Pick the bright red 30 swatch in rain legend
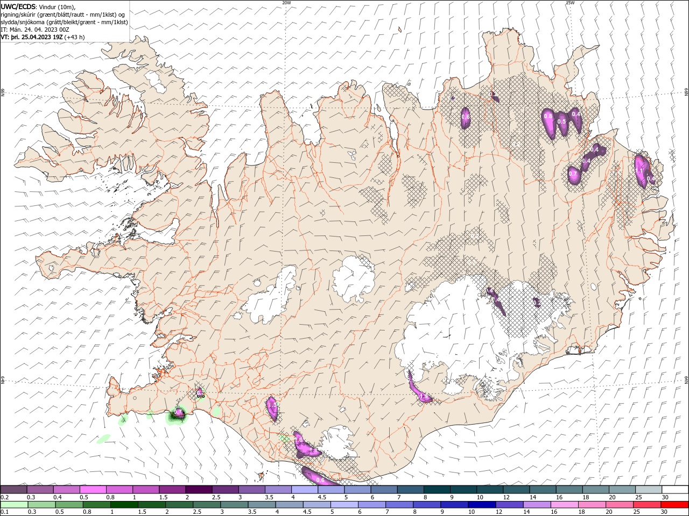Viewport: 689px width, 516px height. (675, 505)
